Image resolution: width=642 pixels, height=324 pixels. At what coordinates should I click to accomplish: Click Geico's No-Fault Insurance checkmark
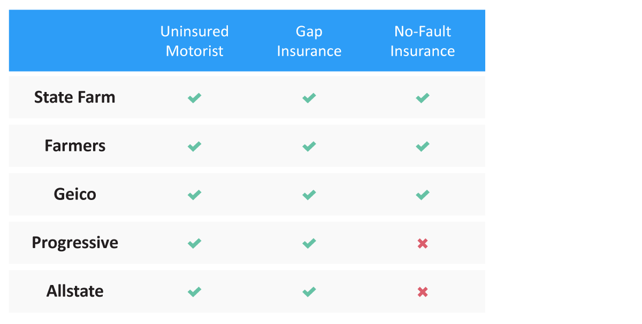coord(423,195)
